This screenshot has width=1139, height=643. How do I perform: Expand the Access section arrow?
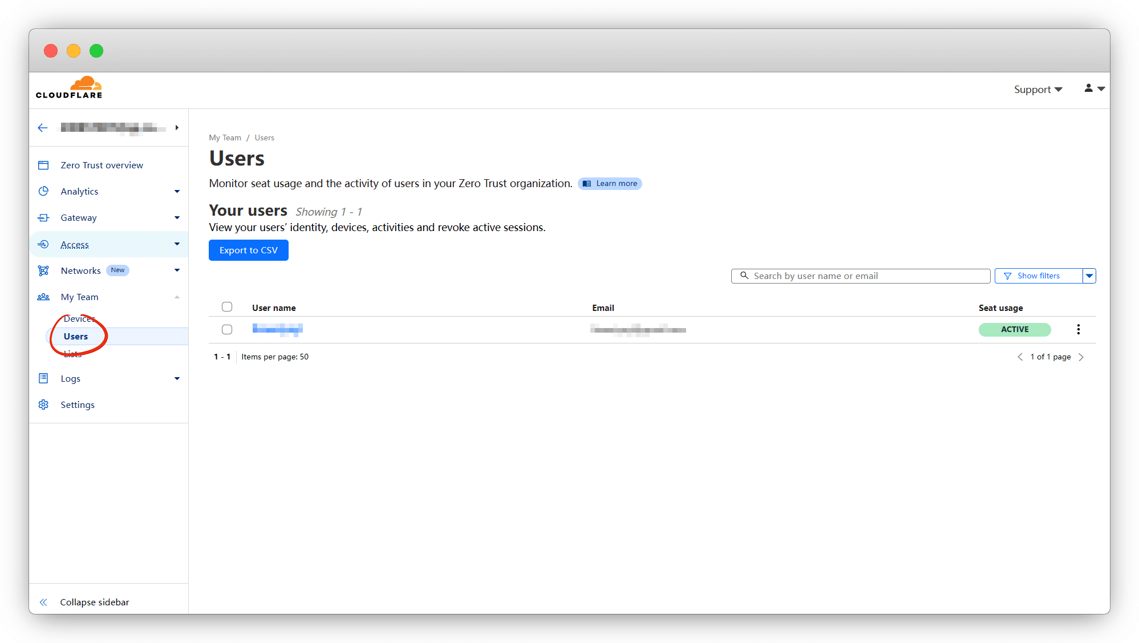[x=177, y=244]
